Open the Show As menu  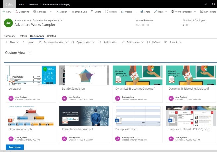click(x=173, y=42)
